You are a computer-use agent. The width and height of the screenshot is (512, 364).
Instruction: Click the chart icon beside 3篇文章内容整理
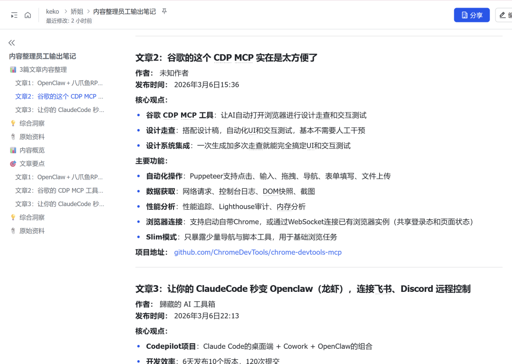coord(13,69)
